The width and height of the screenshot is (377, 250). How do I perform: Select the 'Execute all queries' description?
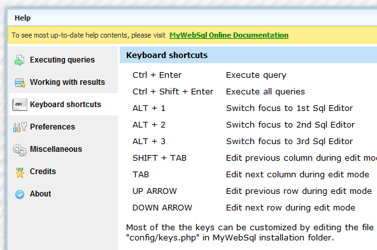[x=266, y=92]
